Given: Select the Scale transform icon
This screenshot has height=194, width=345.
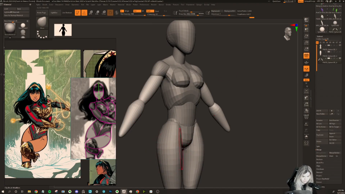Looking at the screenshot, I should pyautogui.click(x=97, y=12).
